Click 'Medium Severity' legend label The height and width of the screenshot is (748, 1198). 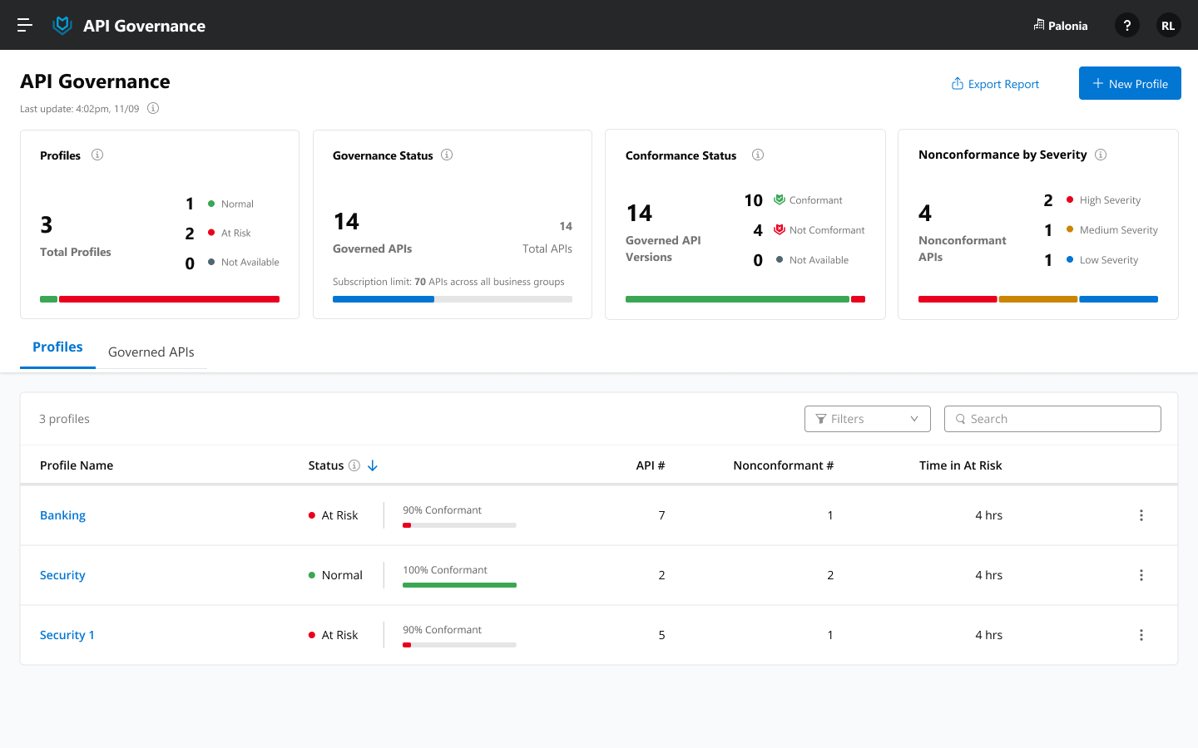coord(1119,230)
